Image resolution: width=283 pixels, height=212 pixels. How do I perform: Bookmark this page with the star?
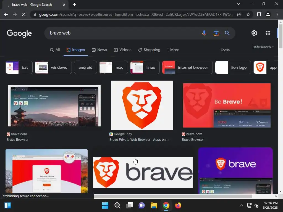[x=248, y=14]
